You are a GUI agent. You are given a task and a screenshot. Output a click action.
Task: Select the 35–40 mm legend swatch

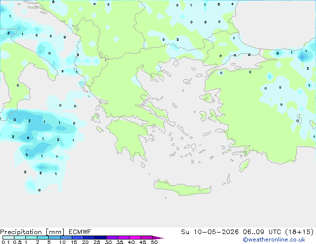point(123,238)
